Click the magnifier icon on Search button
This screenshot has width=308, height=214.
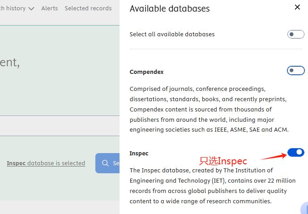(x=106, y=163)
